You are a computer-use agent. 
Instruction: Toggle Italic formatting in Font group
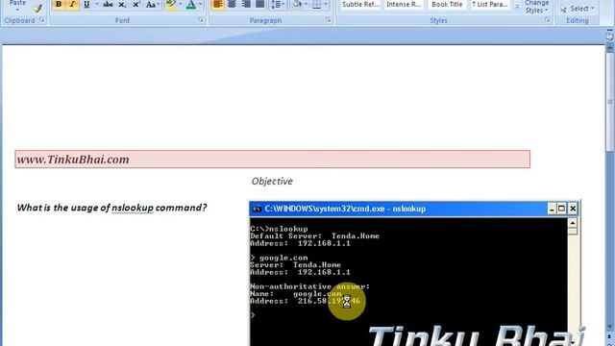tap(72, 5)
